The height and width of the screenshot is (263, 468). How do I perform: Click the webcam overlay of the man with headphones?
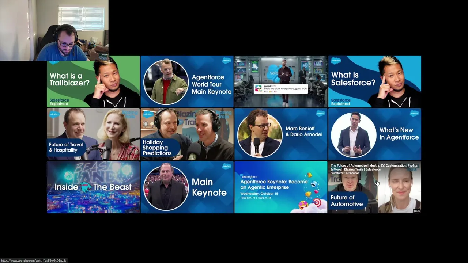point(54,30)
